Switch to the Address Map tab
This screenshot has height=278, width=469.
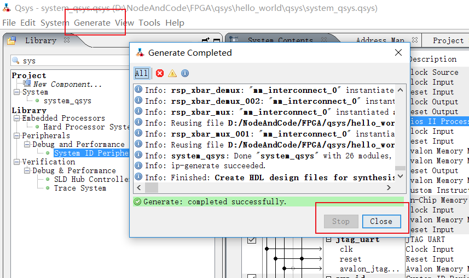pos(380,40)
